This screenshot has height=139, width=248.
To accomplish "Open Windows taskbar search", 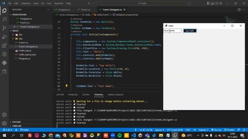I will (13, 136).
